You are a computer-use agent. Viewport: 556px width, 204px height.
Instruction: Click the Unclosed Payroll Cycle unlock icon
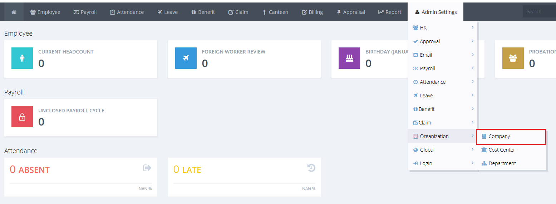click(22, 117)
